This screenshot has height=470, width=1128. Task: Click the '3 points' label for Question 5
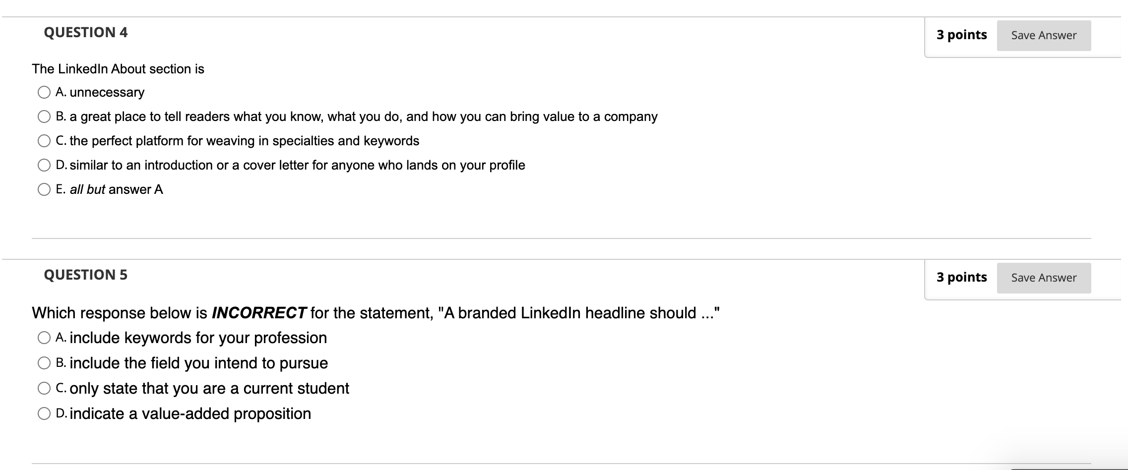click(x=962, y=278)
